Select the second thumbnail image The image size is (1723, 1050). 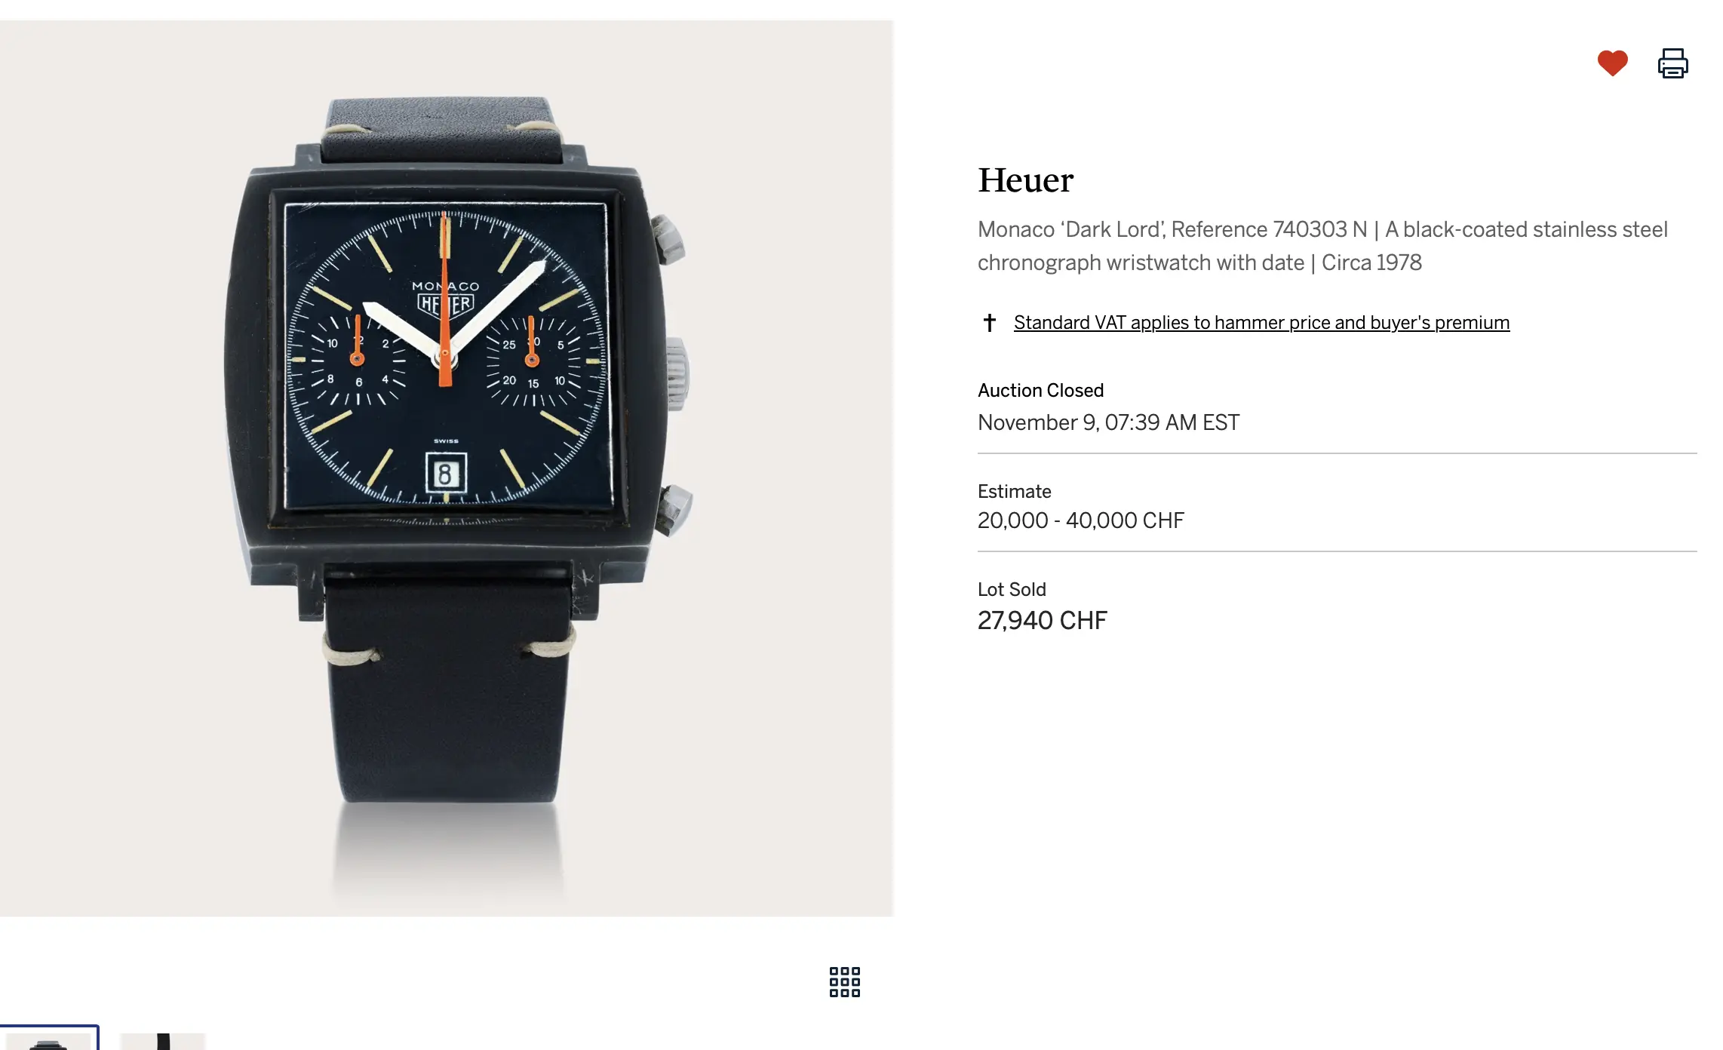(162, 1041)
